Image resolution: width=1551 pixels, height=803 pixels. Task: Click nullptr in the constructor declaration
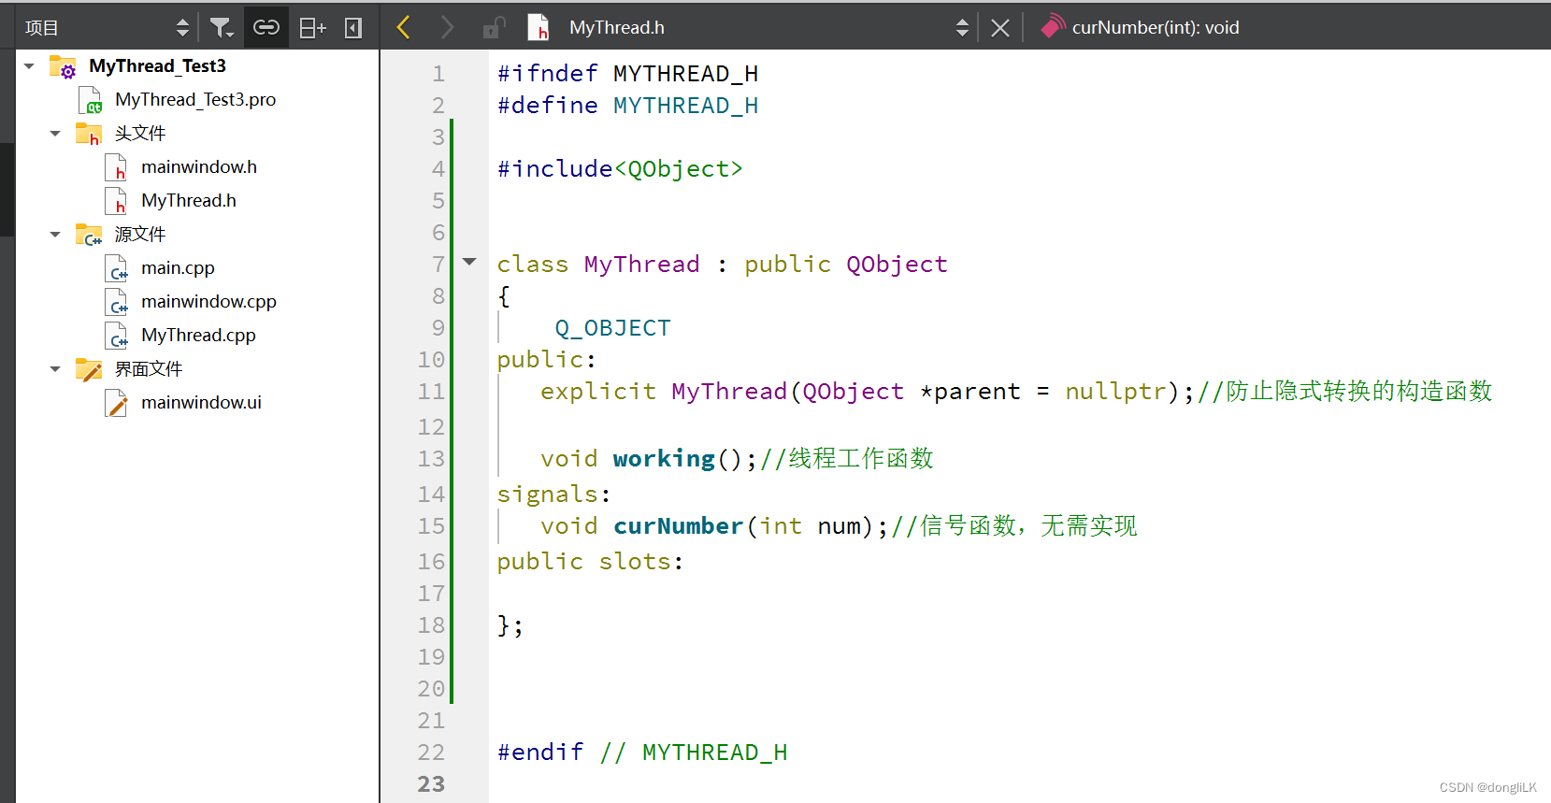pyautogui.click(x=1115, y=392)
